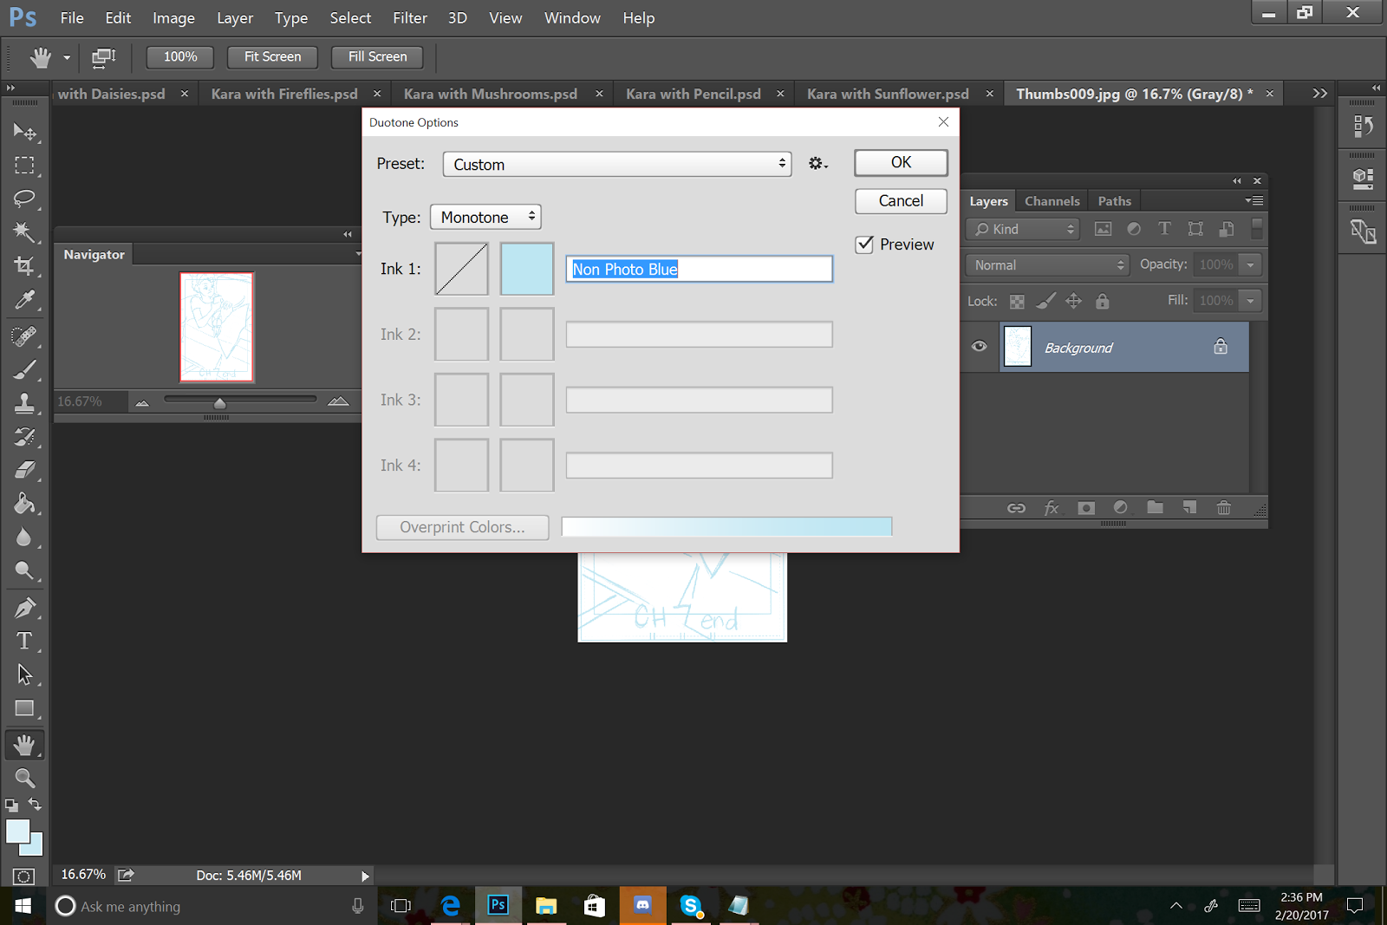
Task: Expand the Opacity slider arrow
Action: tap(1250, 264)
